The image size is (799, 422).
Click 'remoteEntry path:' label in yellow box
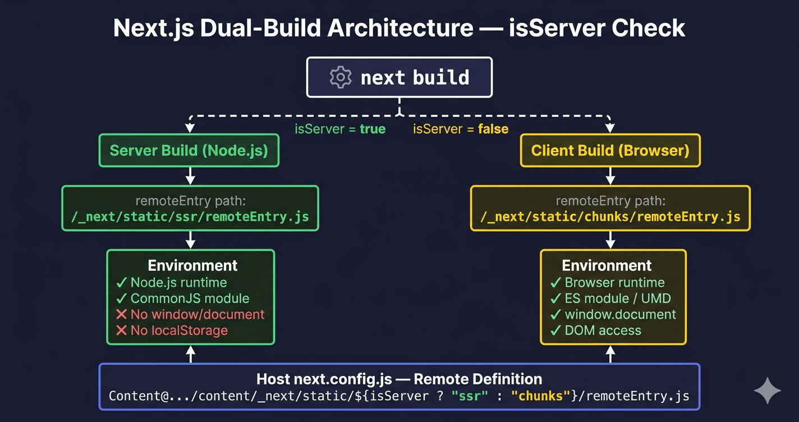610,201
